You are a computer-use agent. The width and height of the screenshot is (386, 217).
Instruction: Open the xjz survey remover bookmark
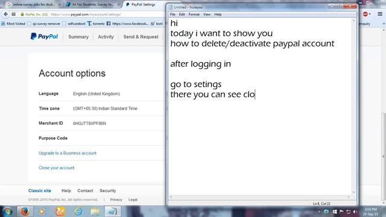coord(43,24)
